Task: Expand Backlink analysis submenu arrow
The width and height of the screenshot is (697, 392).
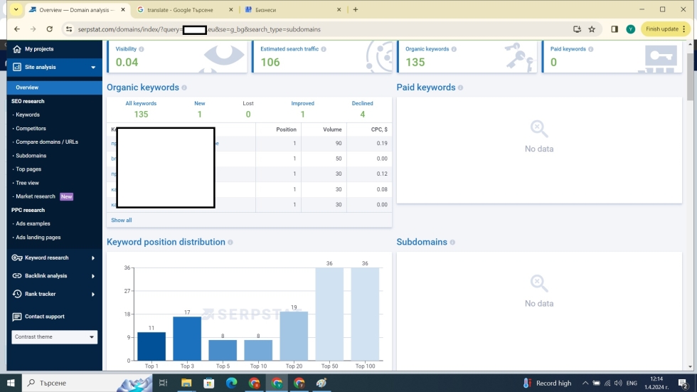Action: point(93,276)
